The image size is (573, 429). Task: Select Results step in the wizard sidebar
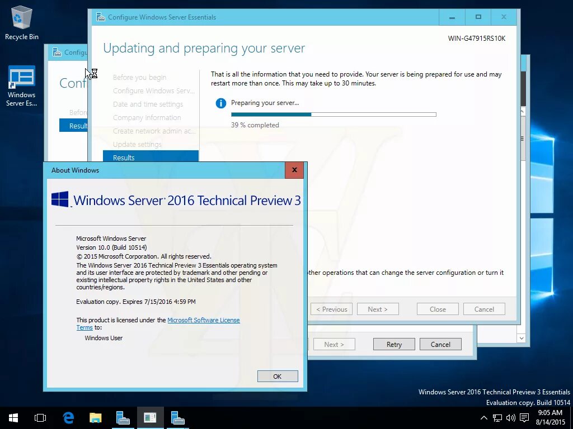124,158
